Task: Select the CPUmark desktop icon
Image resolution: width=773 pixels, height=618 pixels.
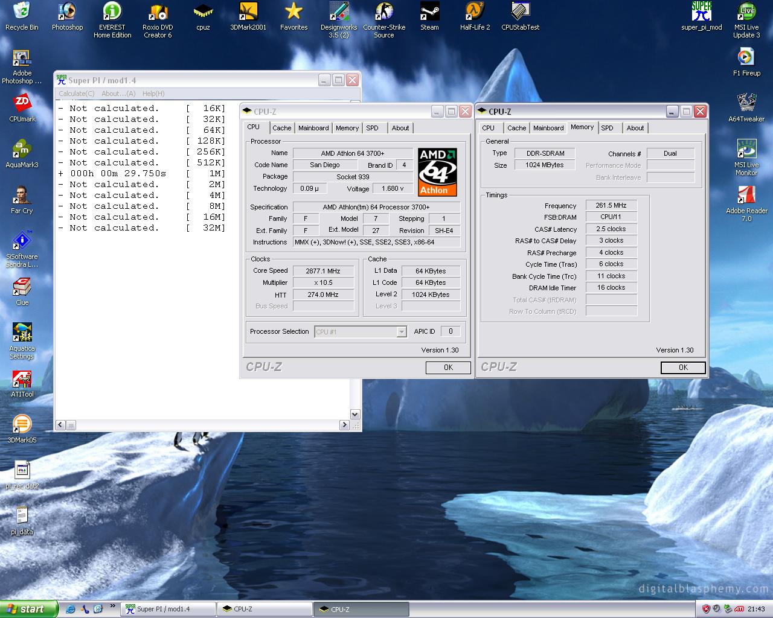Action: tap(22, 108)
